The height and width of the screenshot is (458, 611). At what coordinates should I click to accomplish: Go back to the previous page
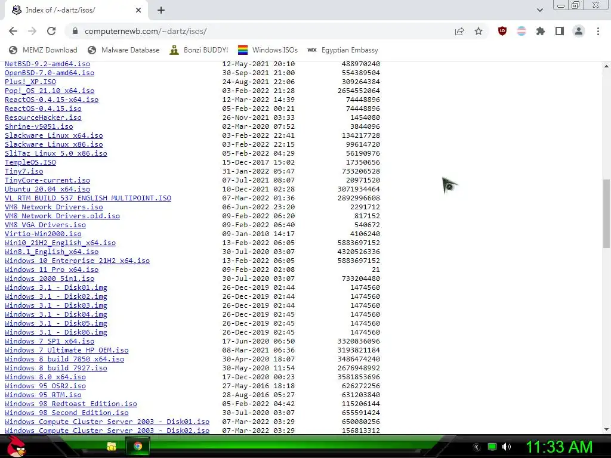13,31
